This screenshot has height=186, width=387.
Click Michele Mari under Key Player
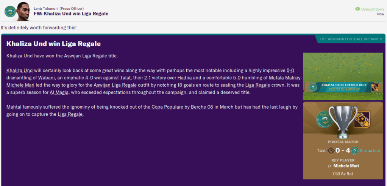346,166
